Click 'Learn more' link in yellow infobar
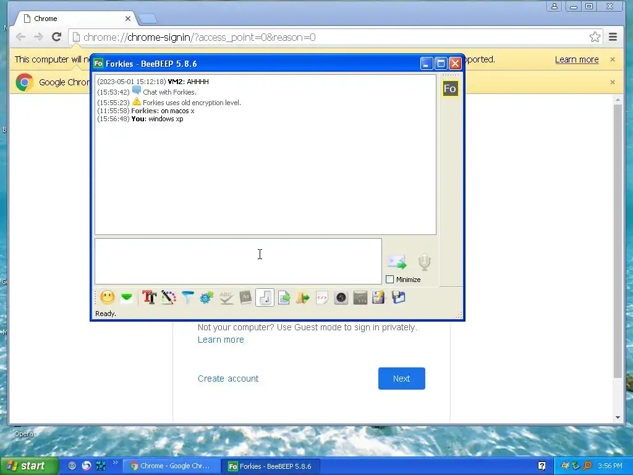 (x=577, y=59)
